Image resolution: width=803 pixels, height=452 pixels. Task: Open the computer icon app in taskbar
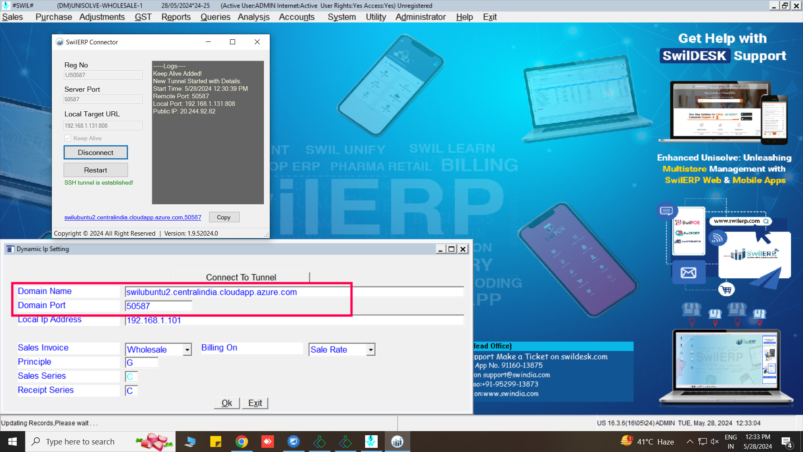click(x=190, y=442)
